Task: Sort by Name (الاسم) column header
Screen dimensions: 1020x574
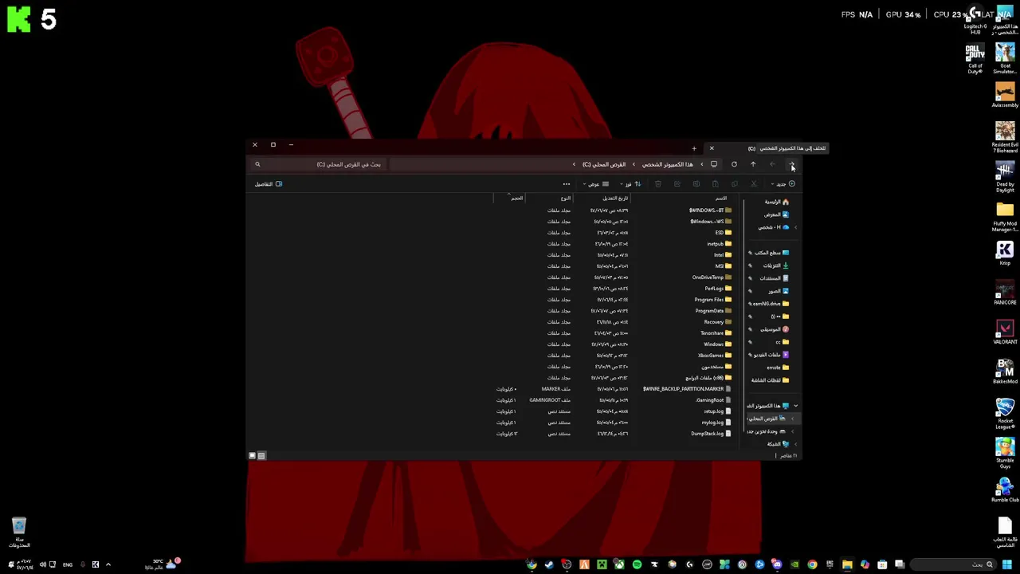Action: point(720,199)
